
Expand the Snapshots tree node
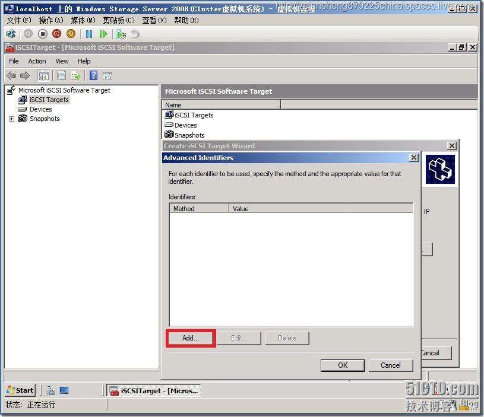[x=11, y=119]
